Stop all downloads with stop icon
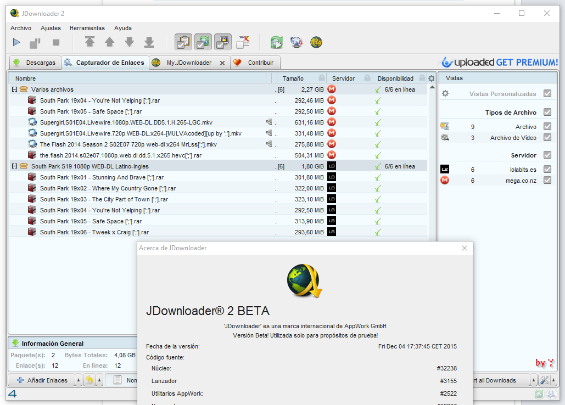Image resolution: width=565 pixels, height=405 pixels. point(56,42)
